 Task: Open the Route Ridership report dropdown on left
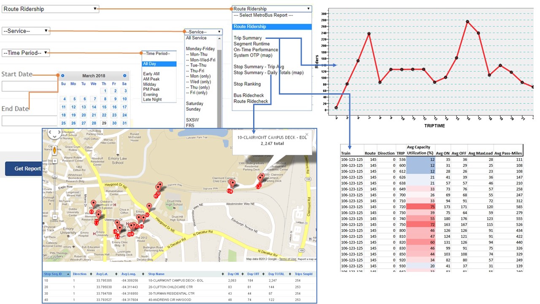(51, 9)
